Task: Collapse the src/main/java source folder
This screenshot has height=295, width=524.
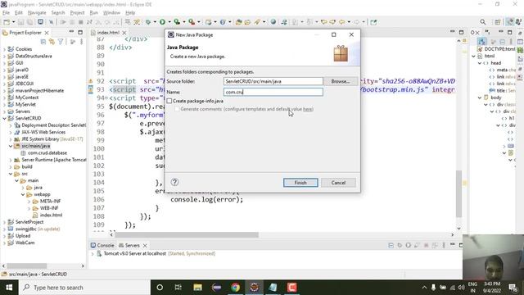Action: click(11, 146)
